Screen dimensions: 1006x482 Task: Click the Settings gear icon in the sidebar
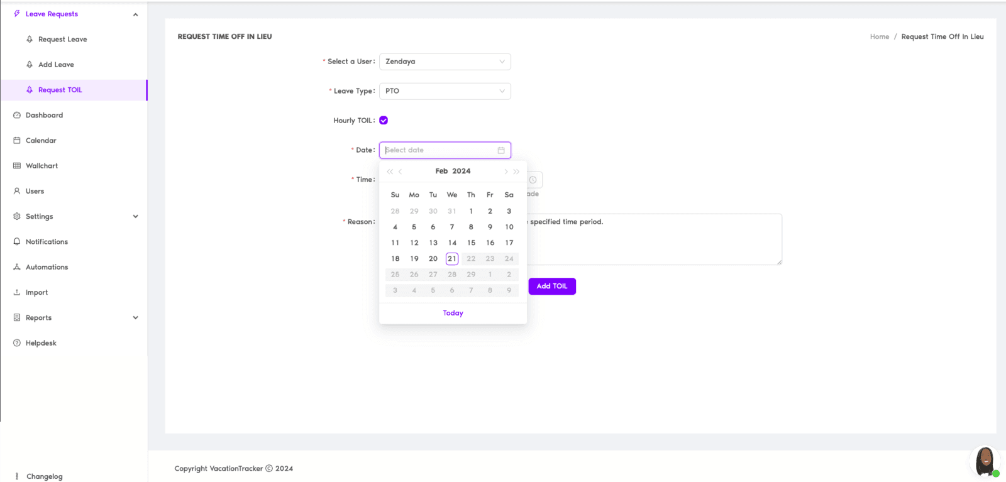[17, 216]
